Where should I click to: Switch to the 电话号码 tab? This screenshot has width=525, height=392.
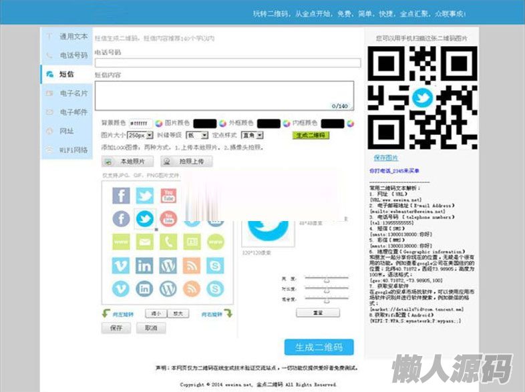67,55
